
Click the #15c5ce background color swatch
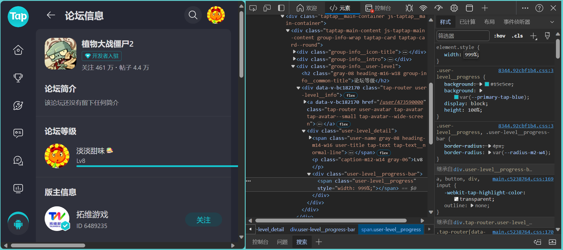pos(487,84)
